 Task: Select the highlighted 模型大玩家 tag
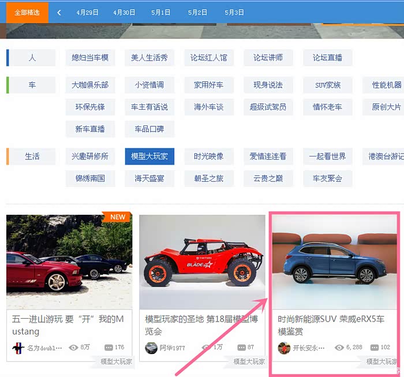tap(149, 156)
